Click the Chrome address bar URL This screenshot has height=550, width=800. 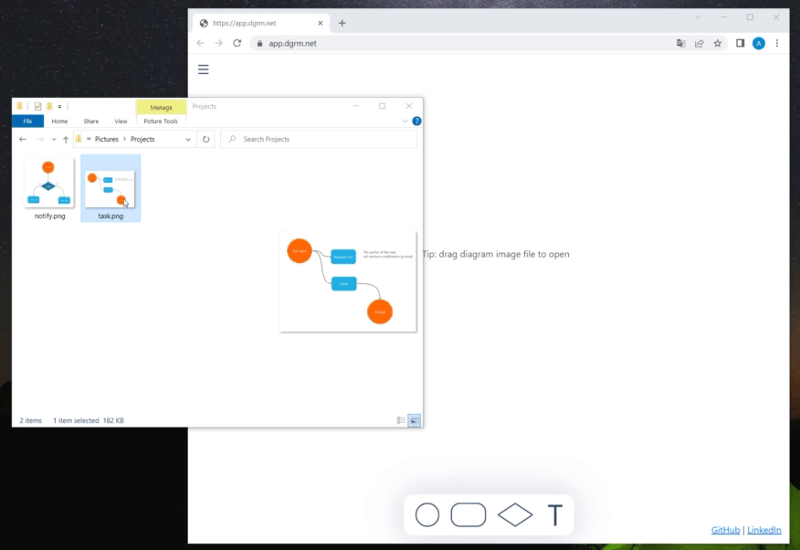point(292,43)
